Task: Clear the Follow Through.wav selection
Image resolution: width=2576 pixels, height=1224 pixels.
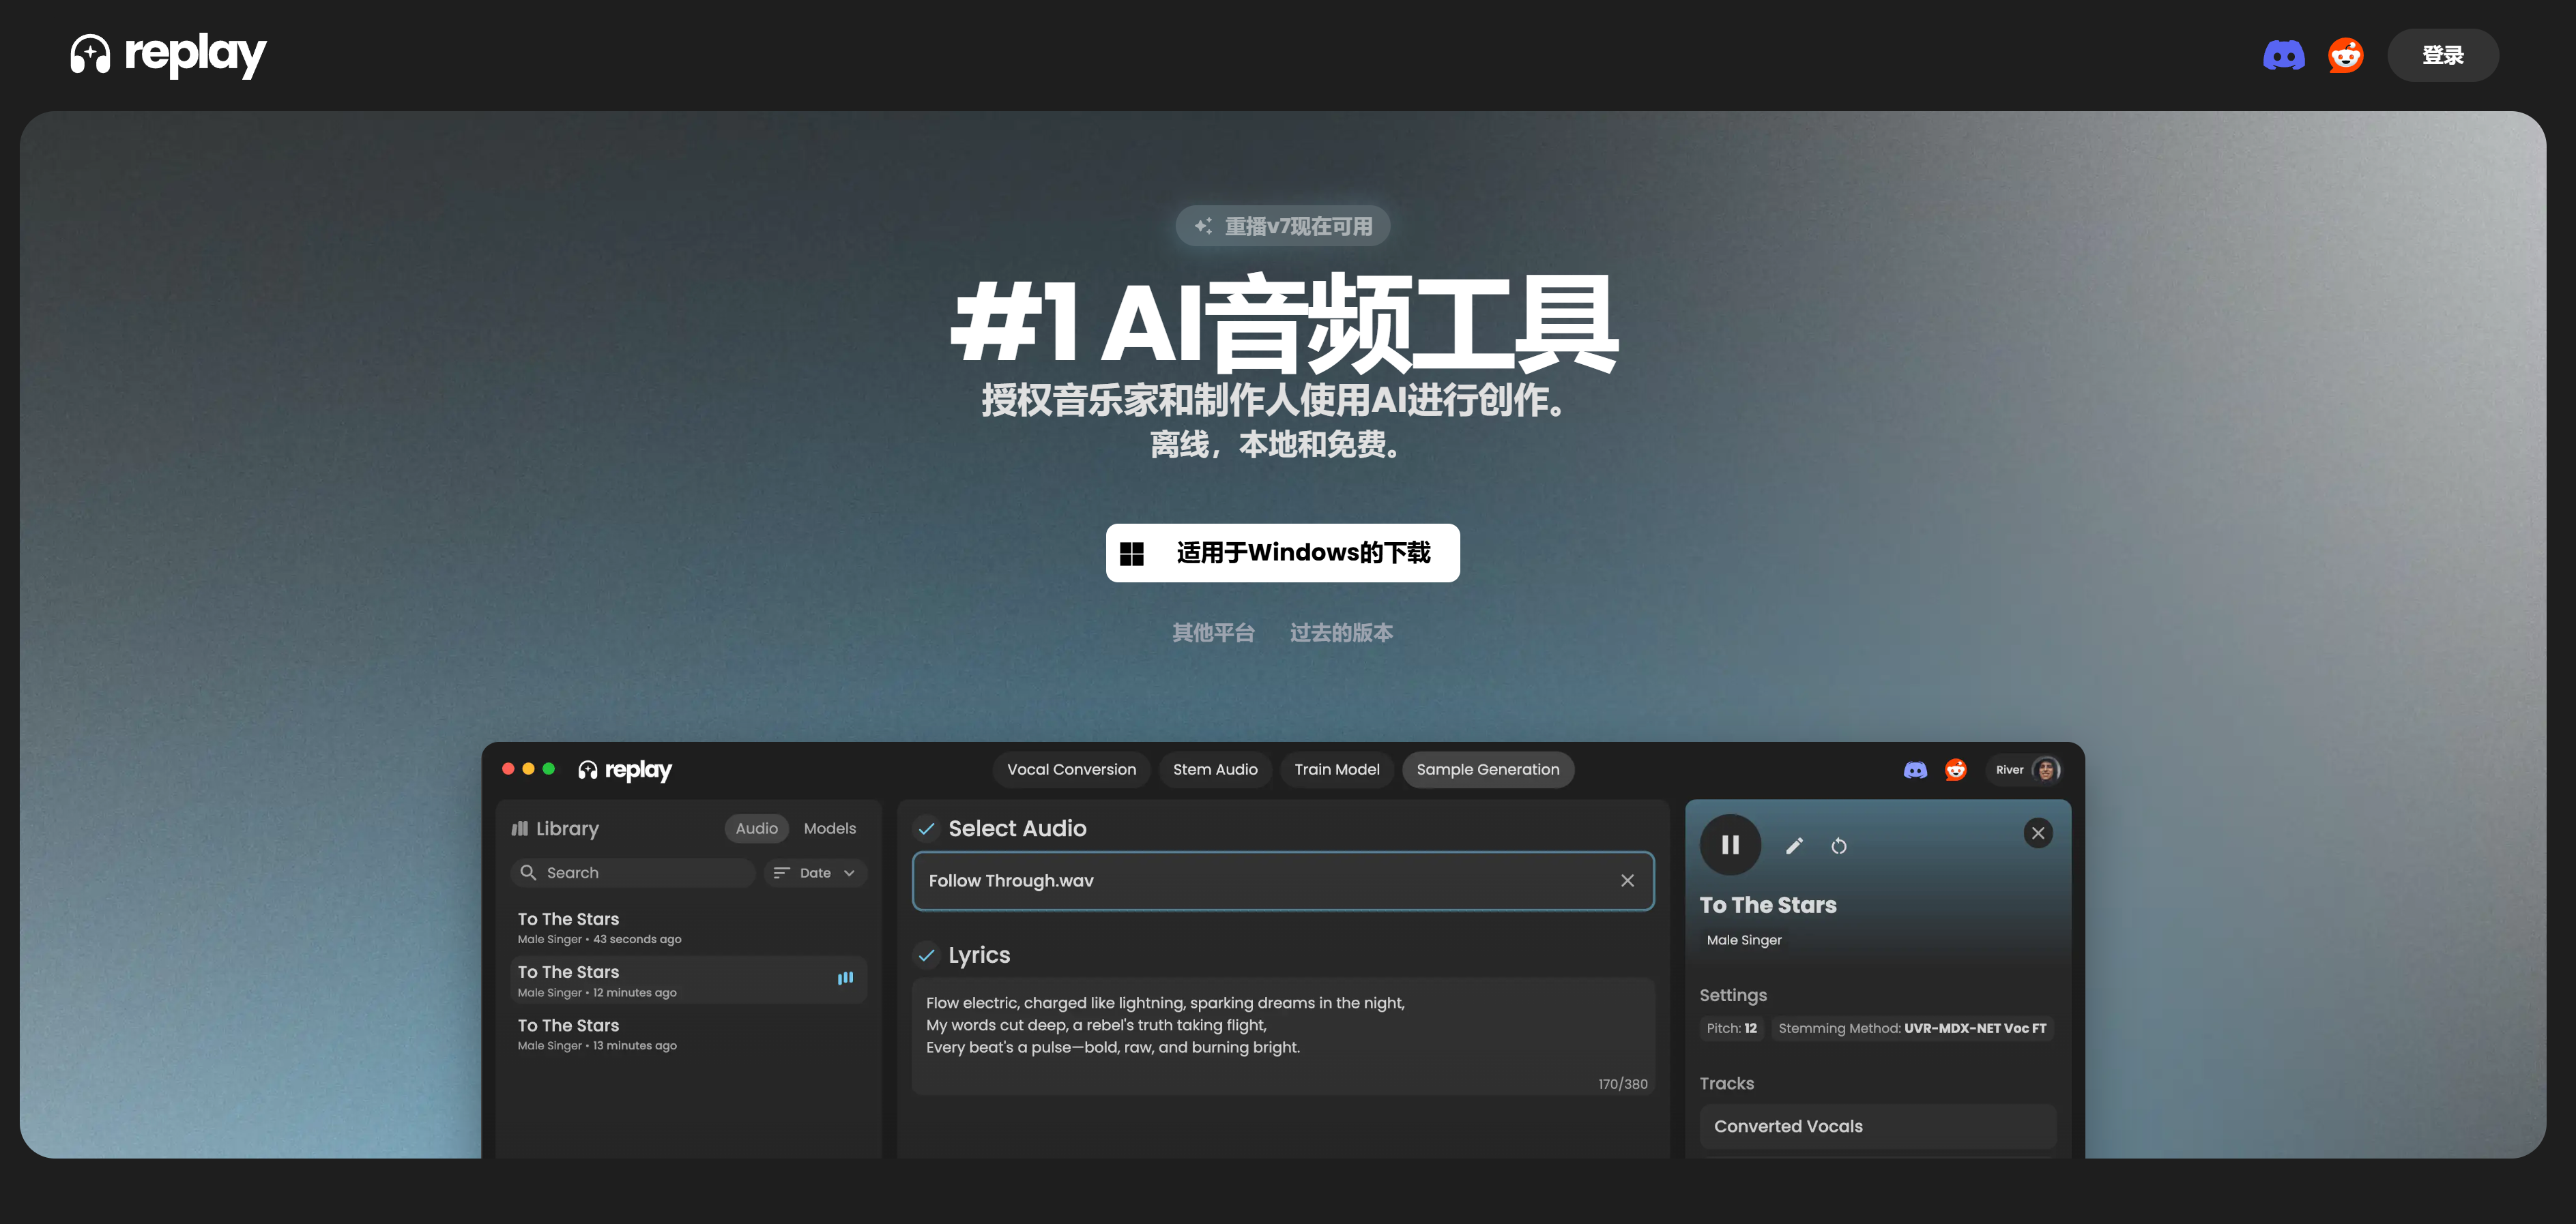Action: pos(1627,880)
